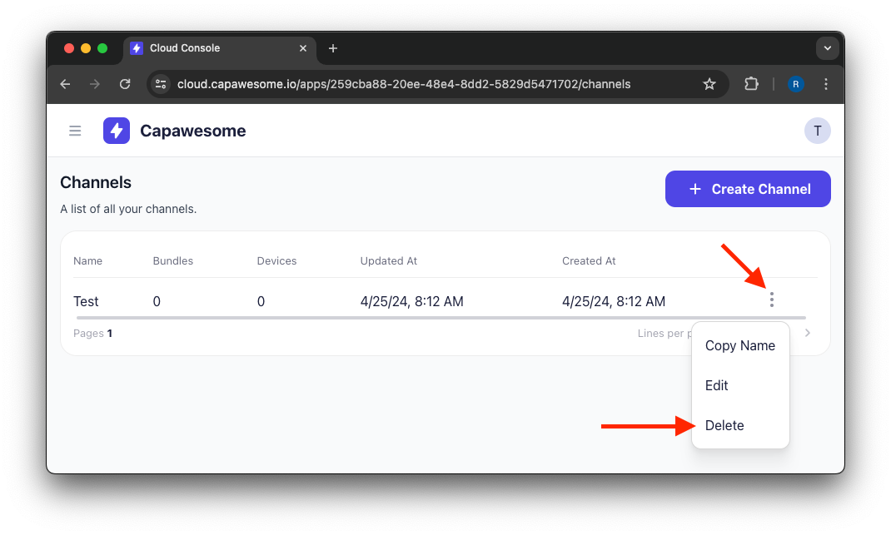Bookmark this page with the star icon

pos(709,84)
